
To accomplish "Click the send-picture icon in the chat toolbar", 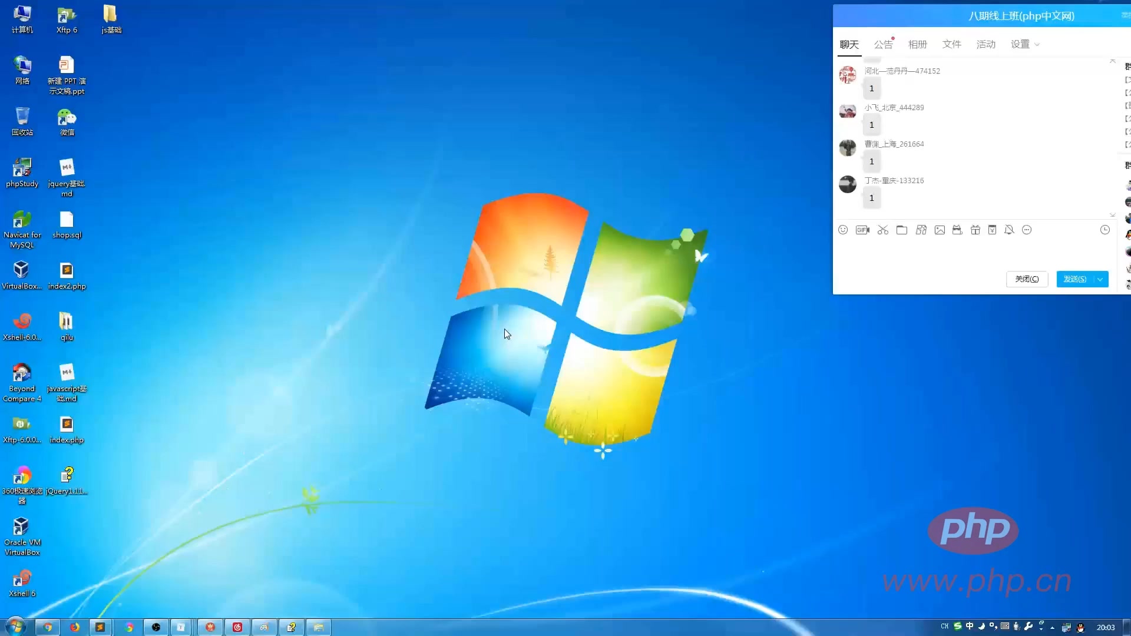I will (940, 230).
